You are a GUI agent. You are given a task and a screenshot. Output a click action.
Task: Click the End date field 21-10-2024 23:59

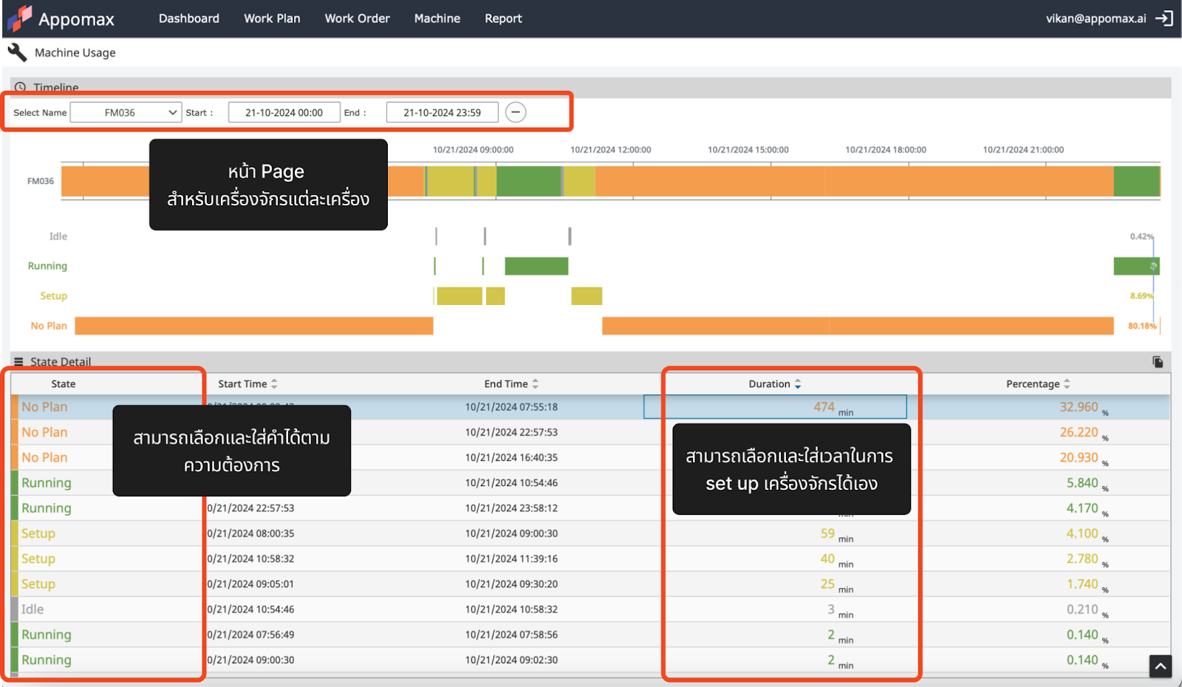[442, 112]
